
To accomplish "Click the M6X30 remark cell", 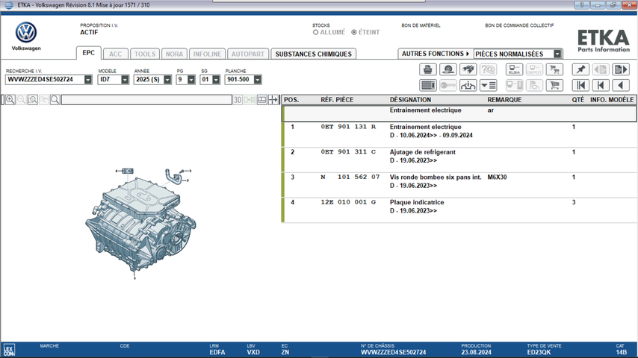I will [497, 178].
